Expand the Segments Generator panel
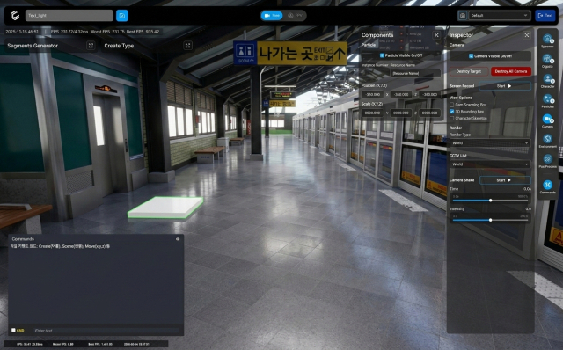This screenshot has height=350, width=563. (x=91, y=46)
